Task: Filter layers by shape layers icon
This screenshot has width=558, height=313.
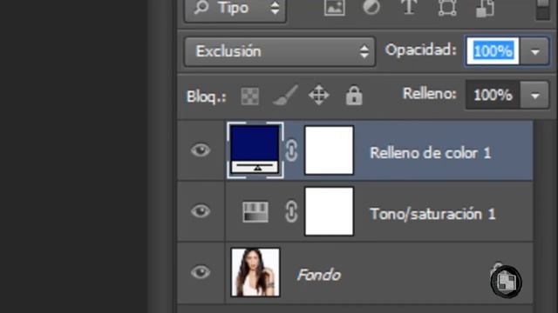Action: click(447, 8)
